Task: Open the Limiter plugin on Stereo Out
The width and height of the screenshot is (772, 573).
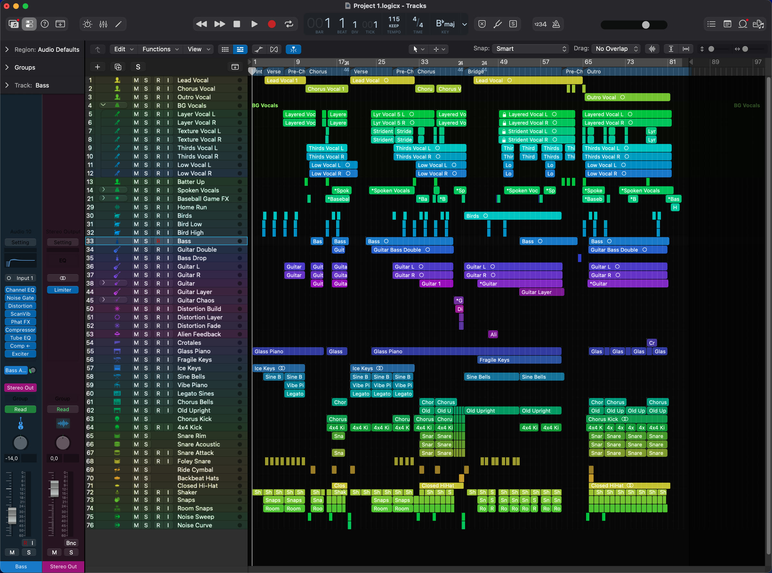Action: click(x=62, y=290)
